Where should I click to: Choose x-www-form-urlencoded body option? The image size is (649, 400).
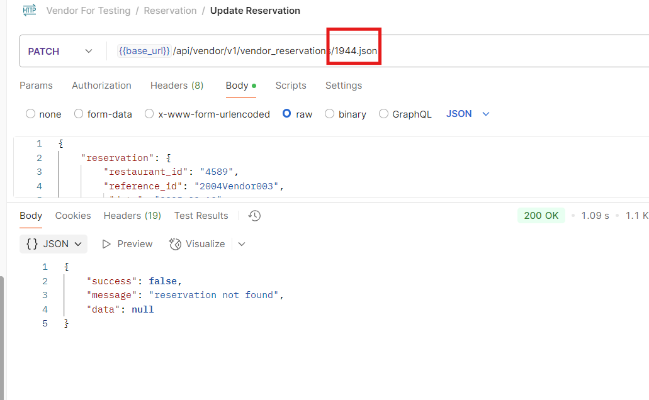pos(149,114)
